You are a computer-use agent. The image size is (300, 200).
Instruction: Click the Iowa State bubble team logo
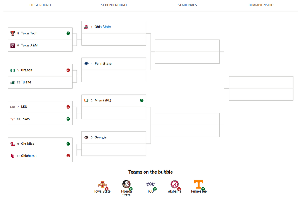click(102, 184)
